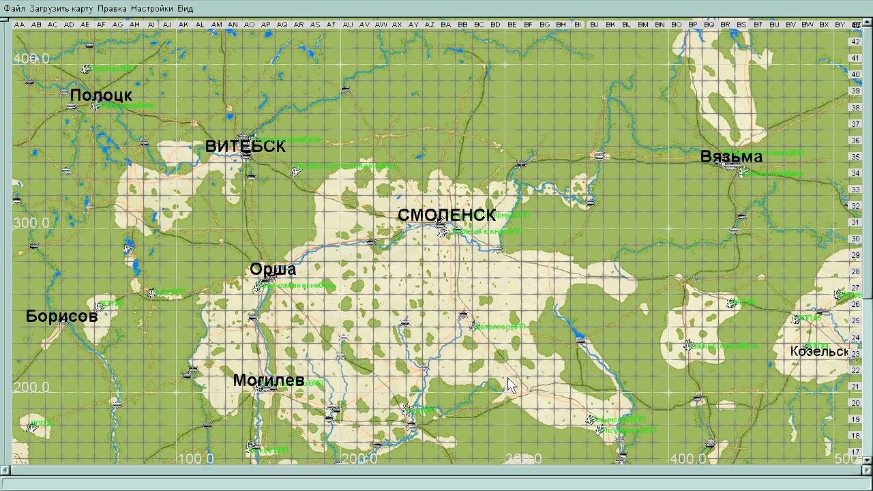Select the ВПП #3 airfield icon near Борисов
Image resolution: width=873 pixels, height=491 pixels.
pyautogui.click(x=98, y=307)
